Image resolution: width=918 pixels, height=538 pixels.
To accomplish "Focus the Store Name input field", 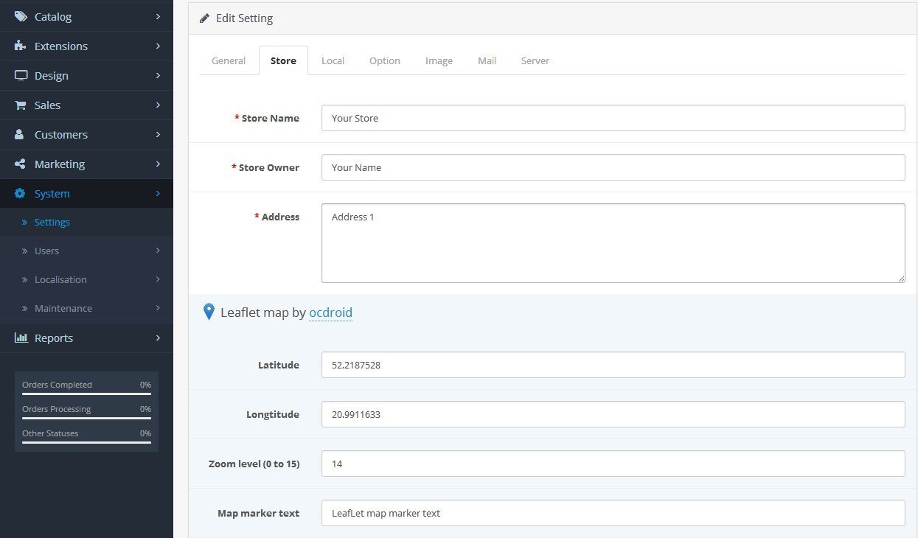I will click(613, 118).
